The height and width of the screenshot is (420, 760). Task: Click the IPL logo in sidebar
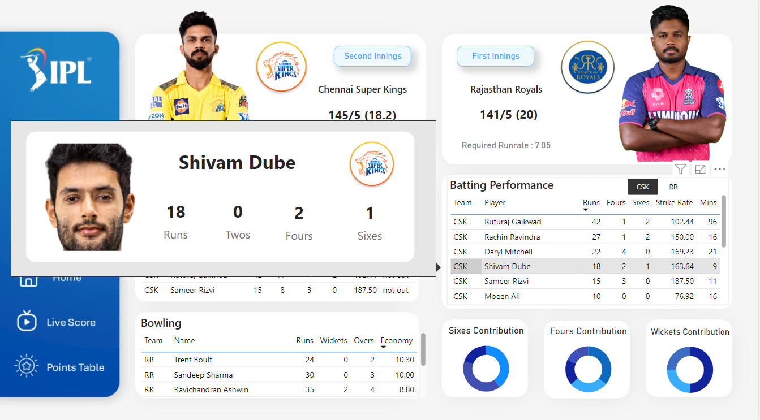[x=55, y=69]
